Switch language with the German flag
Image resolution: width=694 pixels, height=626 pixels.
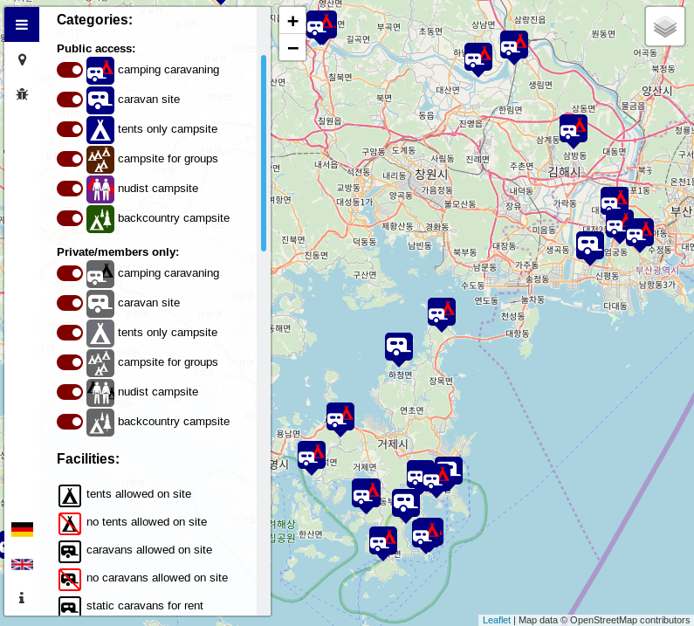pos(22,529)
